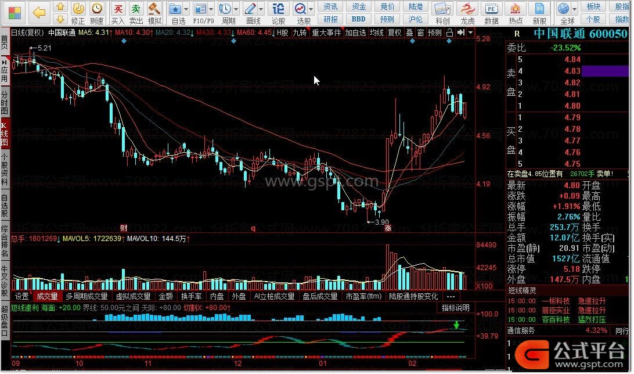Expand the 选股 dropdown arrow
This screenshot has width=634, height=374.
point(311,9)
